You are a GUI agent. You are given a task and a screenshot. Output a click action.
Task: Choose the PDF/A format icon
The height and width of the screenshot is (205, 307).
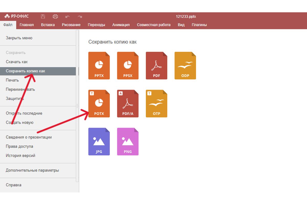click(128, 104)
